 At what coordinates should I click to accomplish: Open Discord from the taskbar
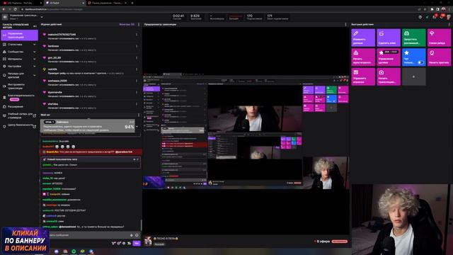click(x=57, y=251)
